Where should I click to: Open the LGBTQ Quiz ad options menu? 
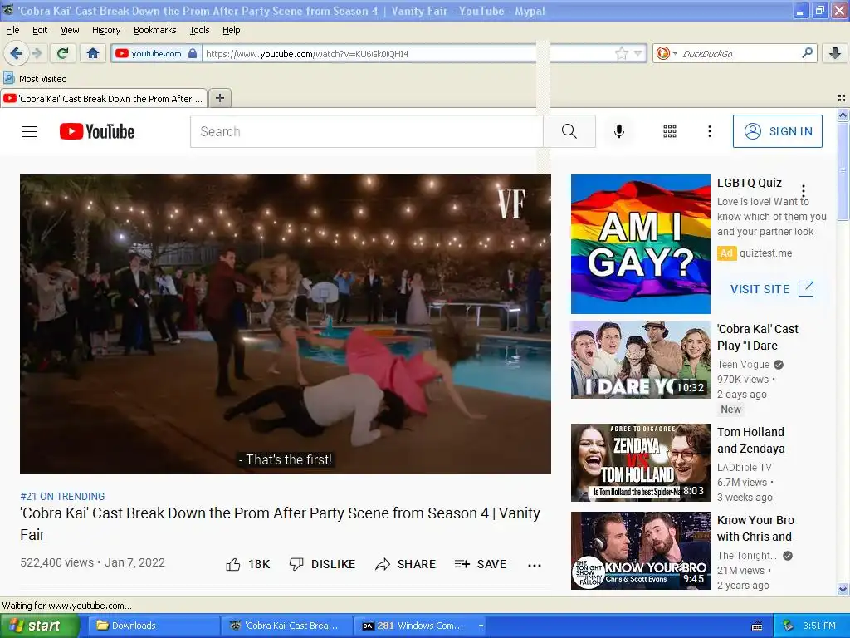(804, 191)
